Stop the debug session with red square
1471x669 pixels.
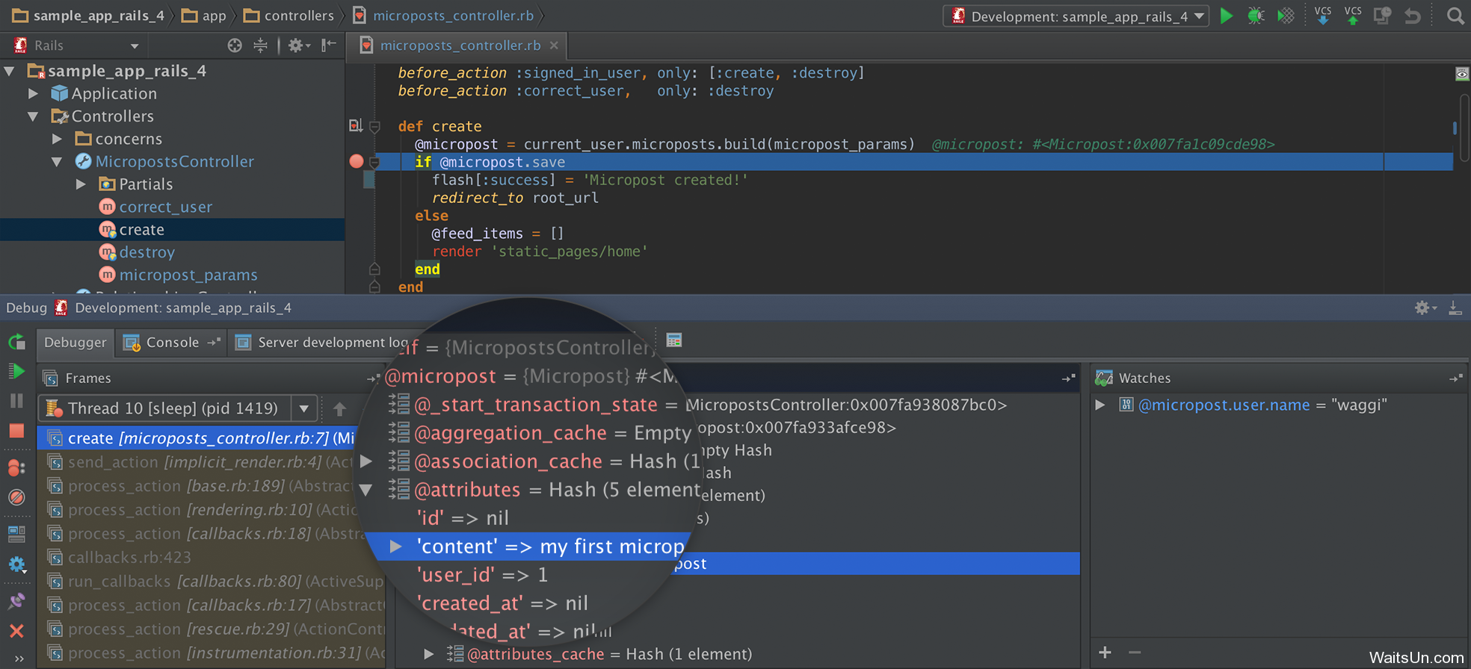(16, 431)
